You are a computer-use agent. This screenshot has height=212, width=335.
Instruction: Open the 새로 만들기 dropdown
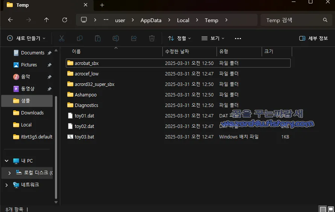[x=26, y=38]
